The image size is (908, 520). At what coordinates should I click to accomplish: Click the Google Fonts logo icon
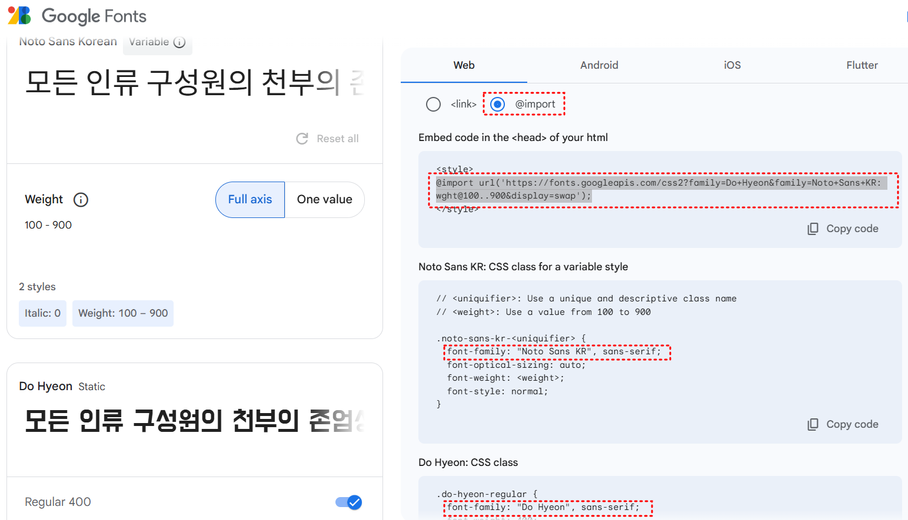(19, 16)
